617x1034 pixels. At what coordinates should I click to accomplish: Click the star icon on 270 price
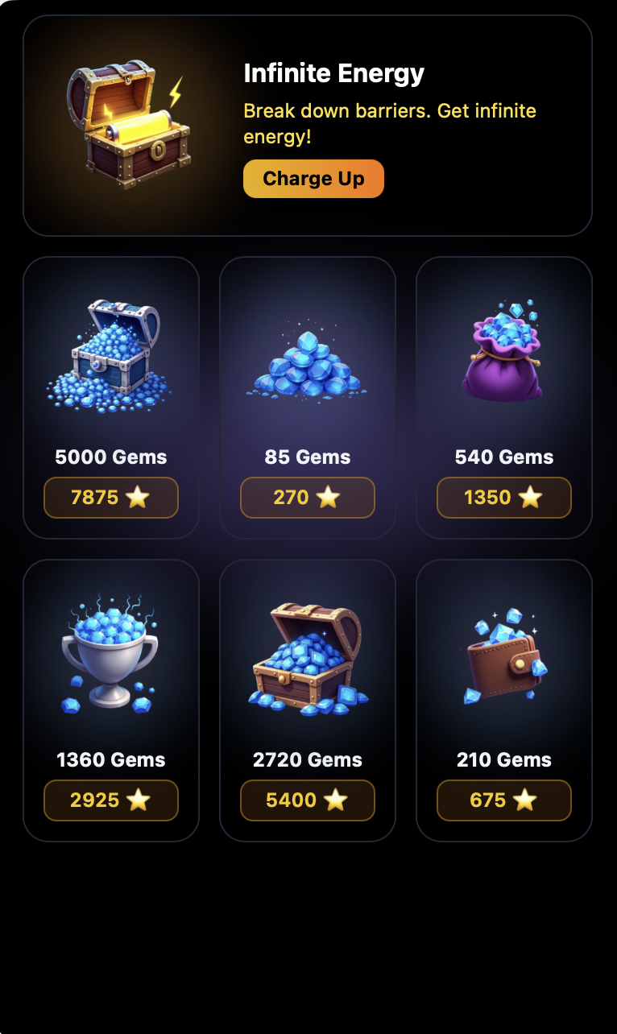(x=328, y=498)
